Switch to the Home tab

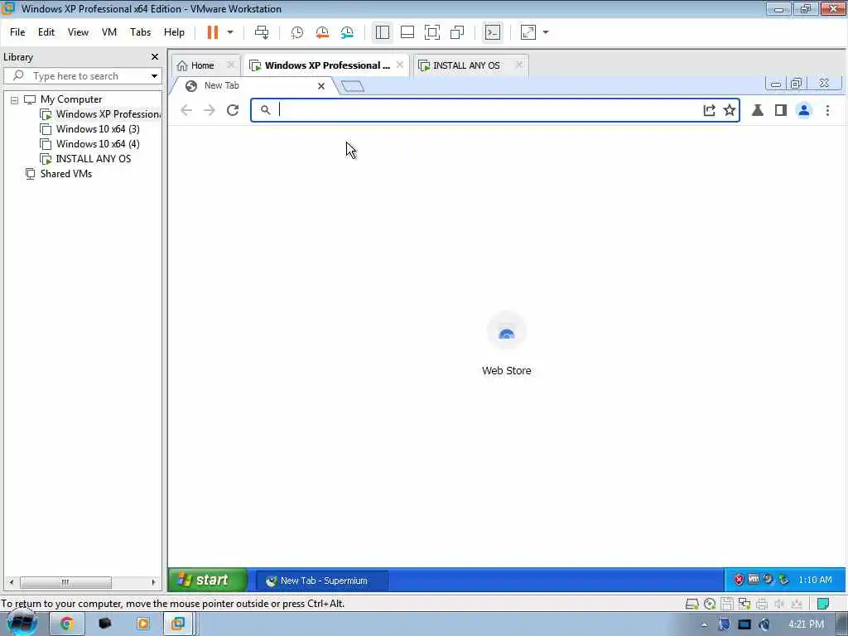click(196, 65)
